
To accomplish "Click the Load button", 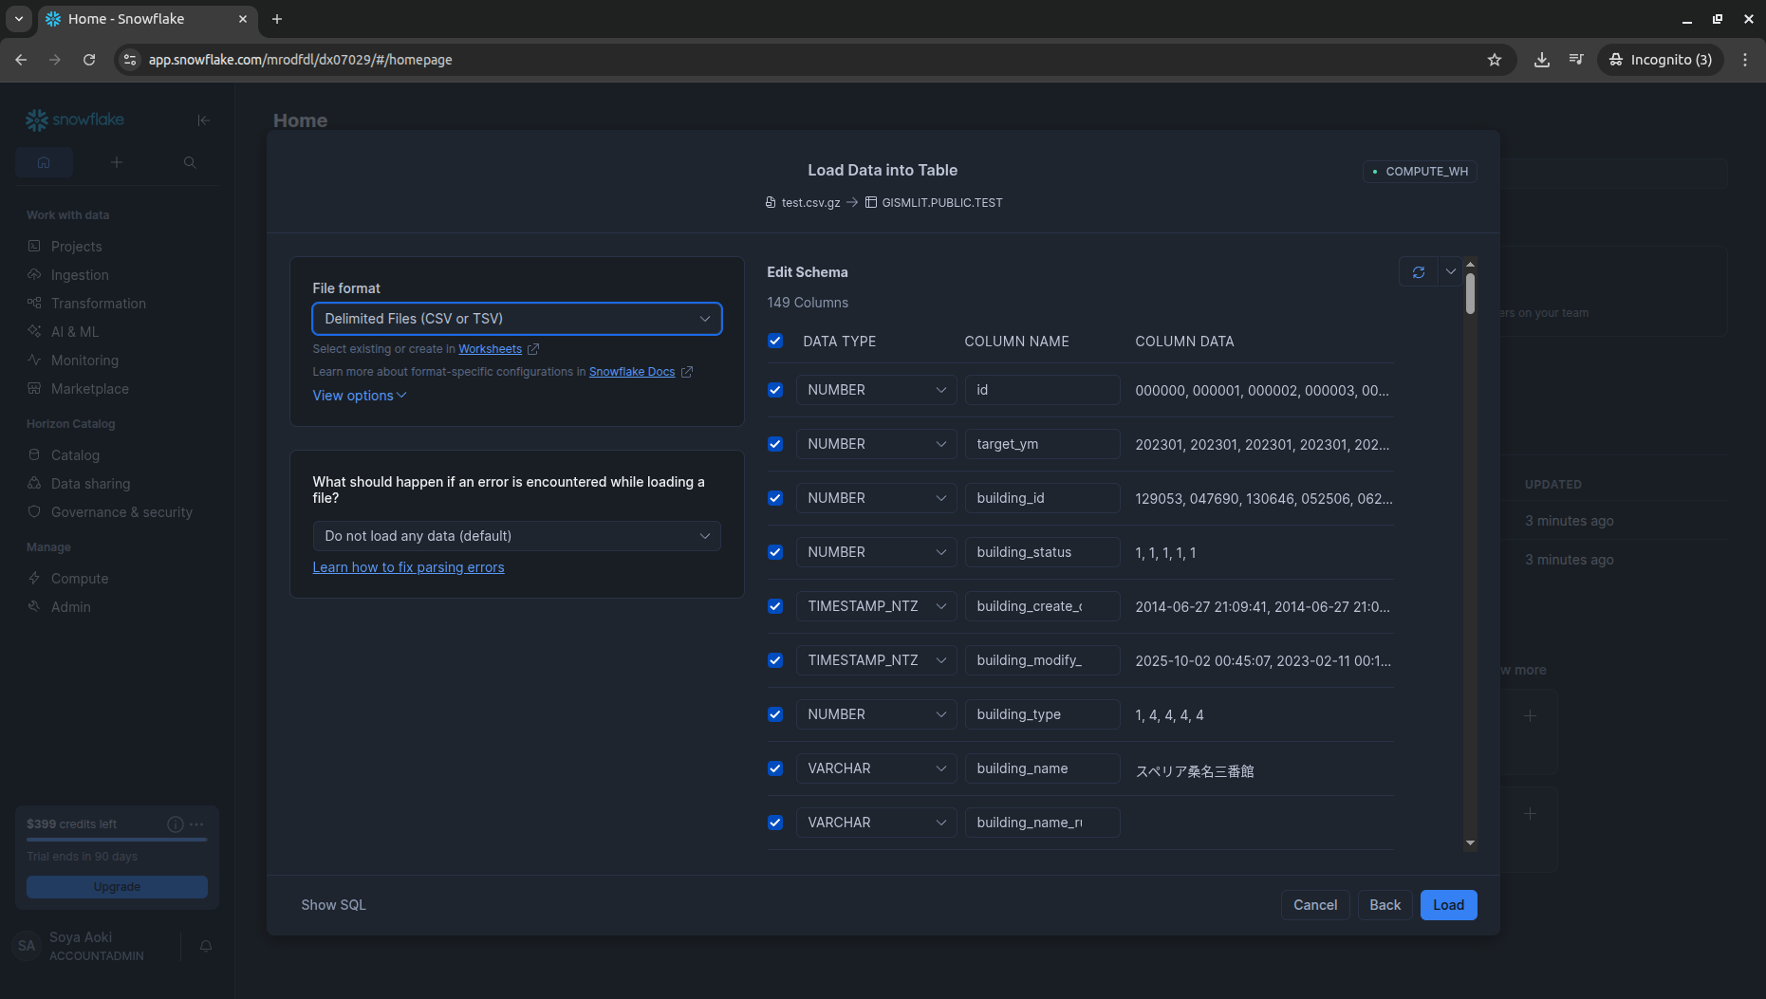I will click(1448, 905).
